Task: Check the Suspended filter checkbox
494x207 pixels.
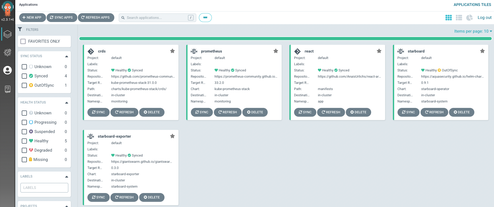Action: pos(24,132)
